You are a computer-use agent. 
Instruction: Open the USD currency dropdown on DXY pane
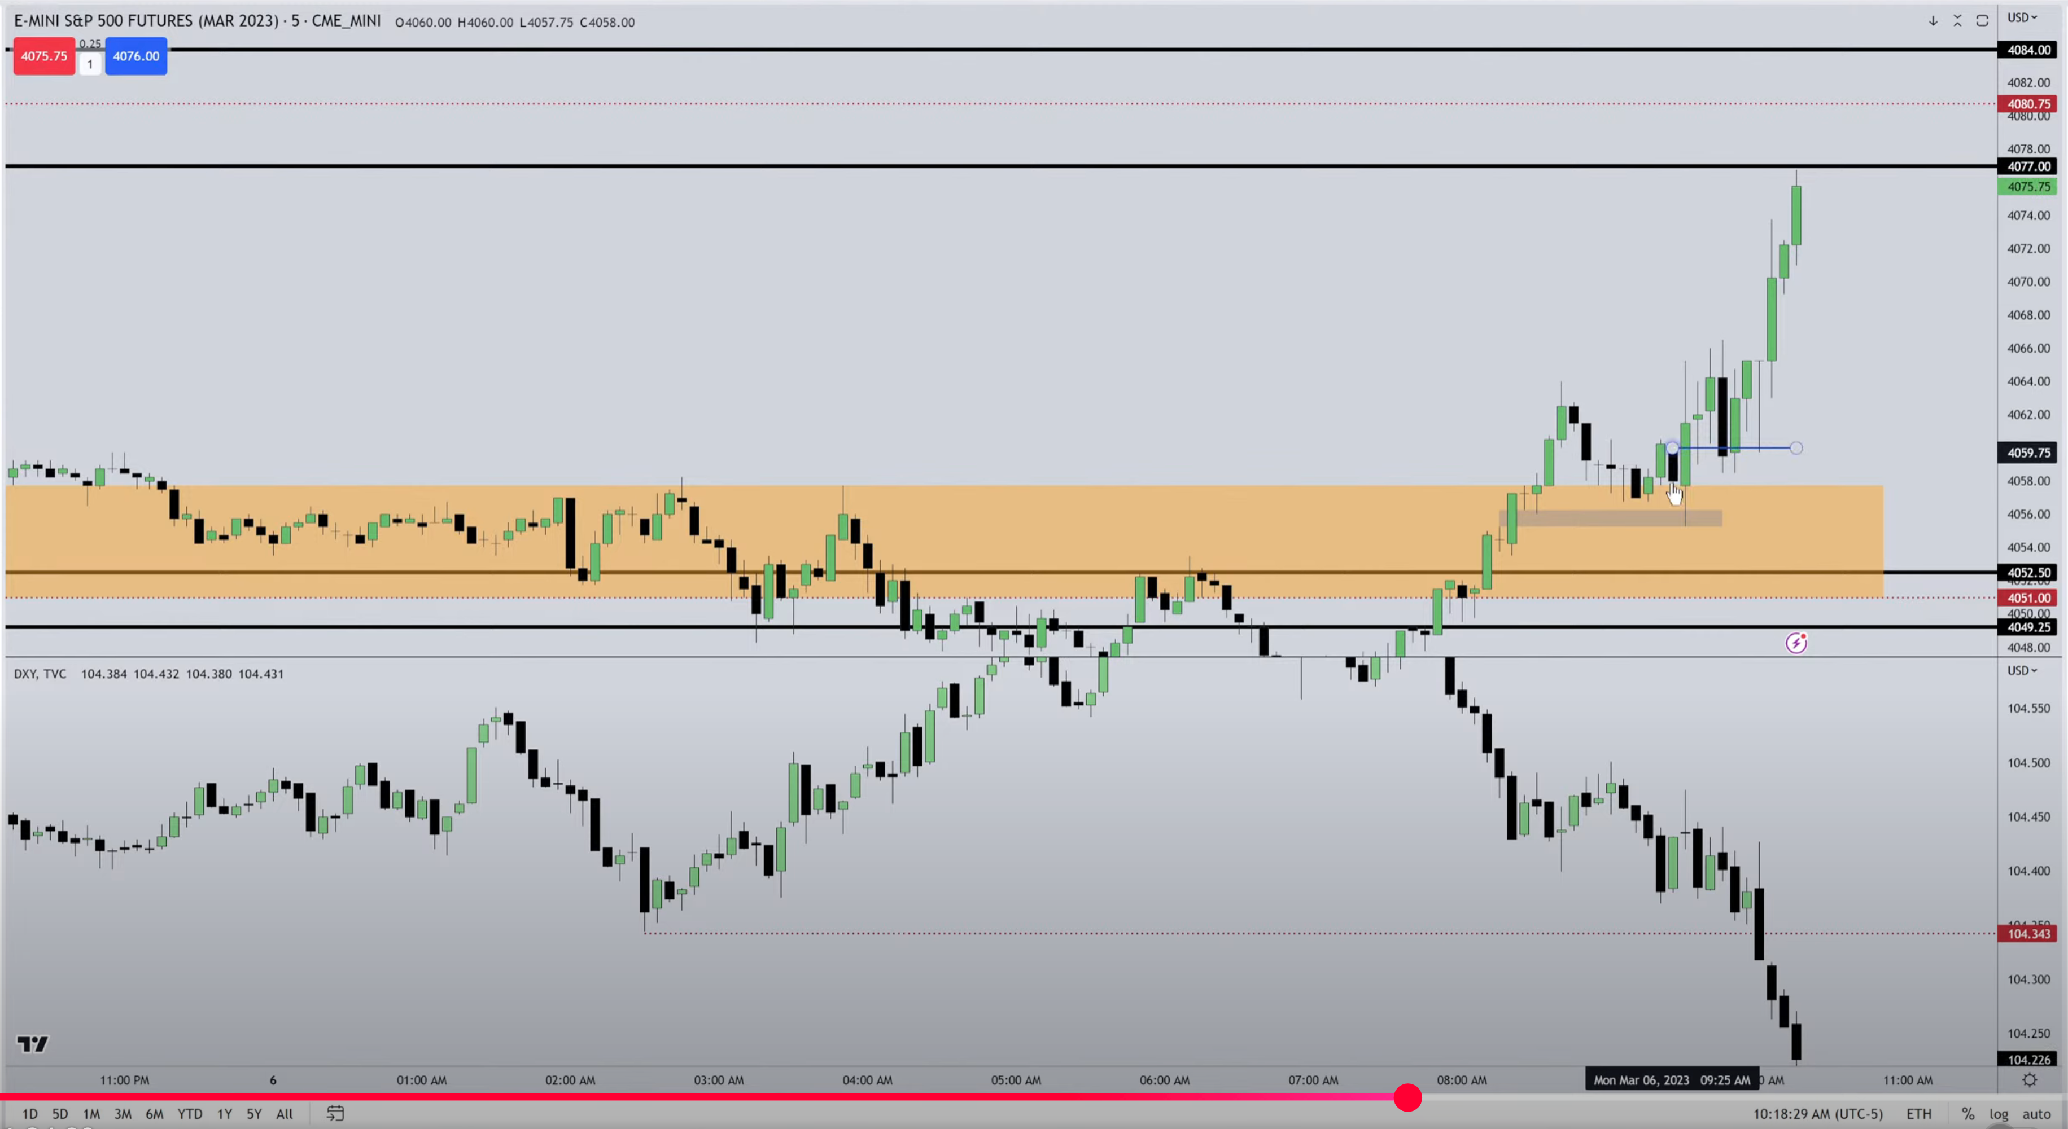(x=2022, y=670)
